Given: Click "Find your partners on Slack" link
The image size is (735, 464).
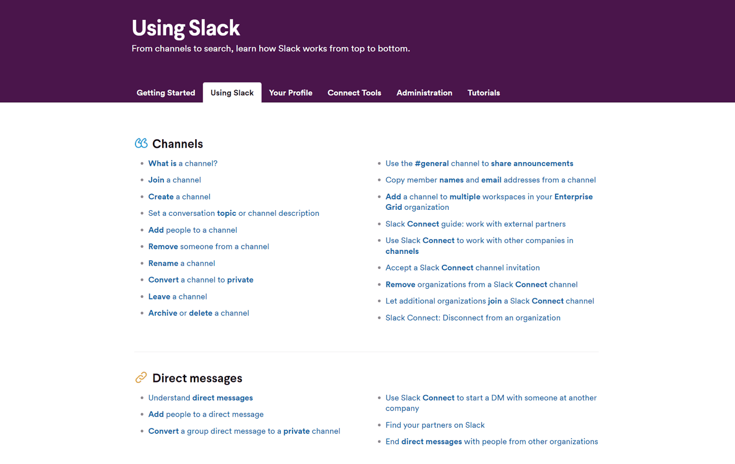Looking at the screenshot, I should coord(435,425).
